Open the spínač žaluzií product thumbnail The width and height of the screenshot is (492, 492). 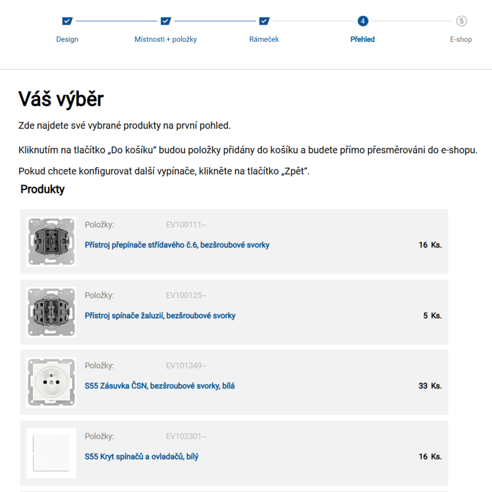[51, 312]
